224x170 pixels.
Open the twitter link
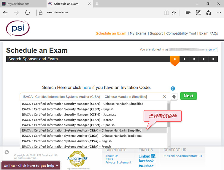[x=146, y=166]
